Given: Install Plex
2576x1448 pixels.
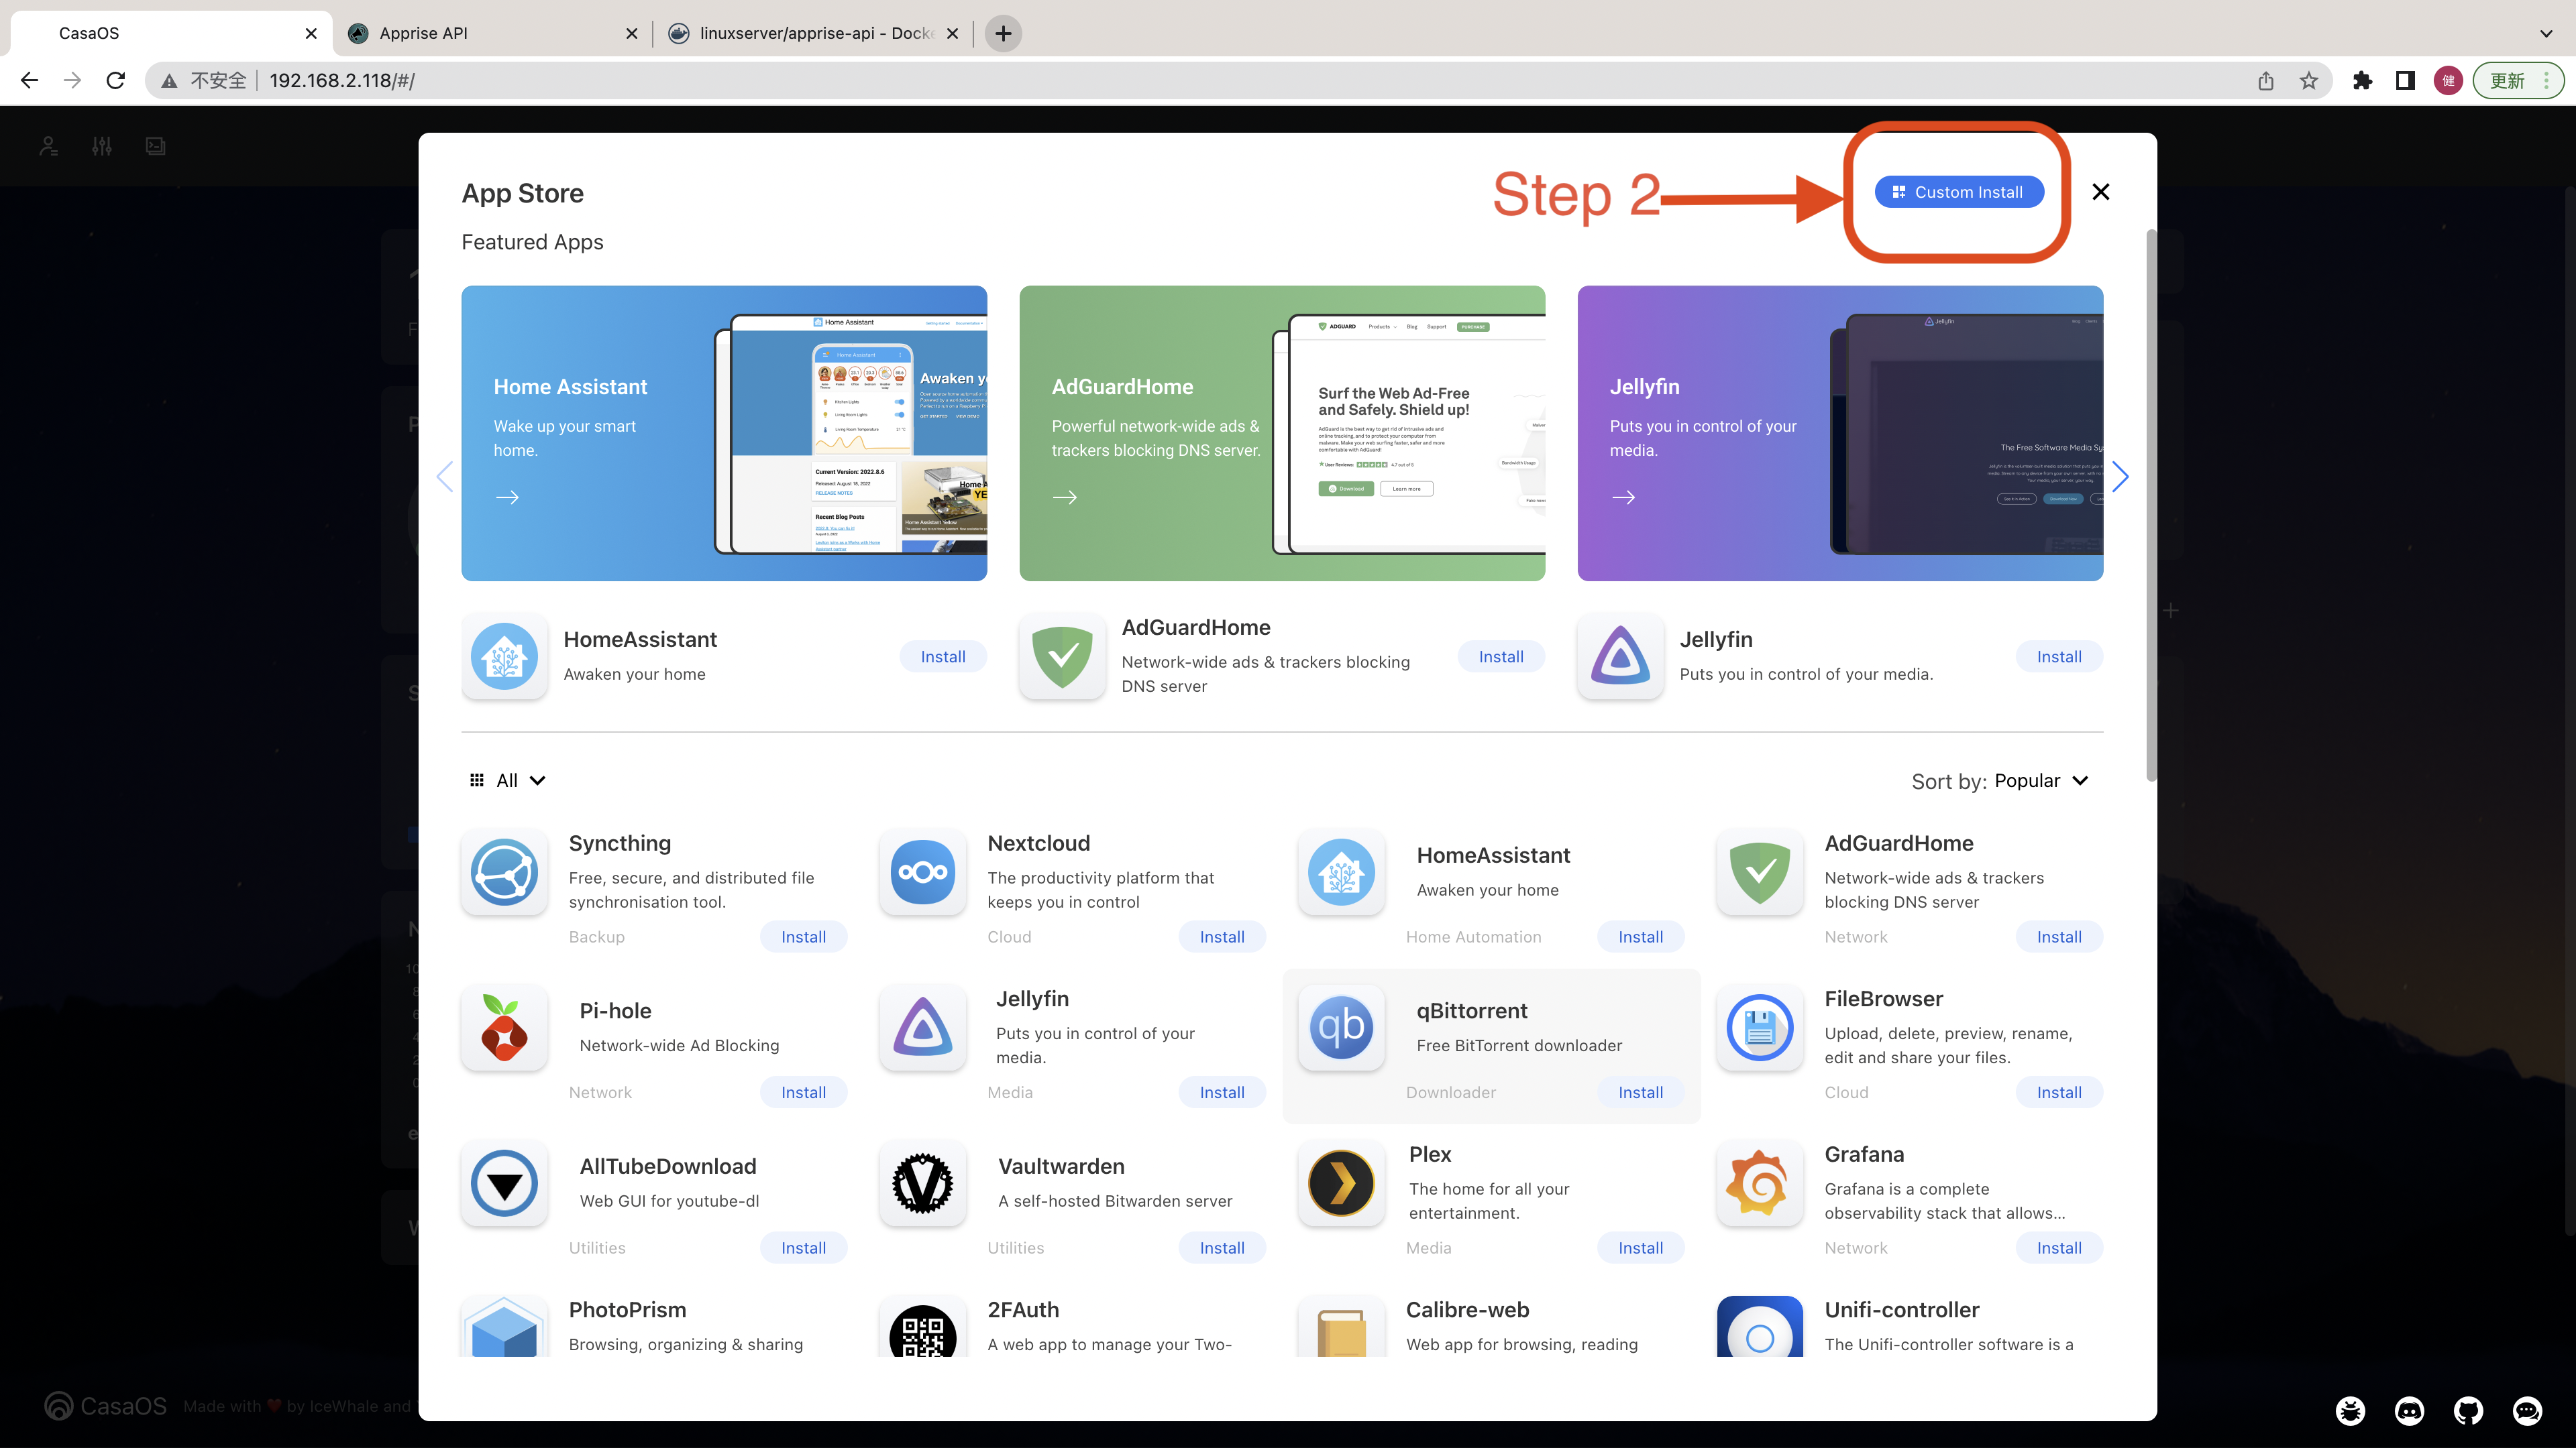Looking at the screenshot, I should pyautogui.click(x=1640, y=1247).
